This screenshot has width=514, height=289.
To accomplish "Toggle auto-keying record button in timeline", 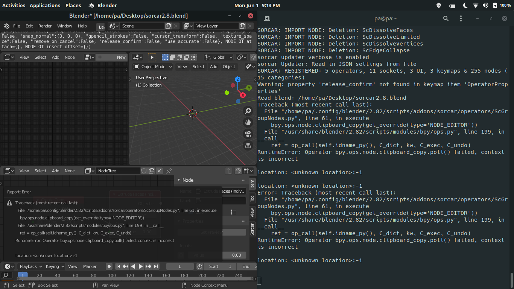I will (x=109, y=266).
